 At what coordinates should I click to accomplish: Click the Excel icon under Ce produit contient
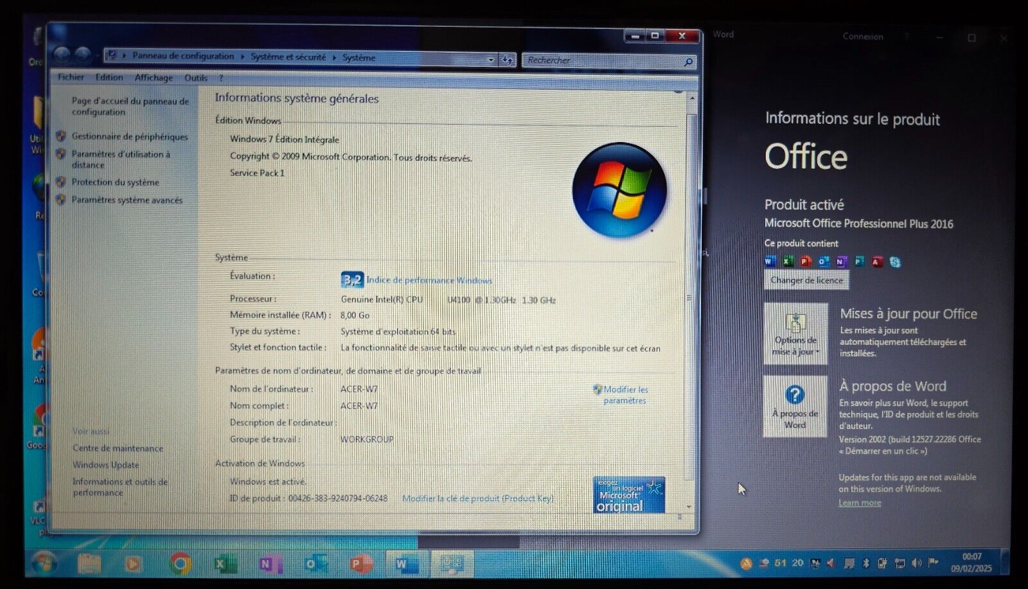pos(788,261)
